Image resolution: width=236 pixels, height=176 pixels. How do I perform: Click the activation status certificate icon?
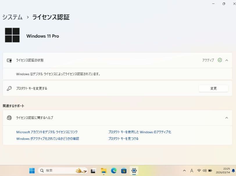tap(9, 60)
